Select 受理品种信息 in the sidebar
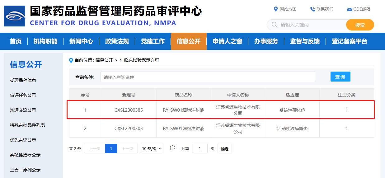 tap(23, 80)
